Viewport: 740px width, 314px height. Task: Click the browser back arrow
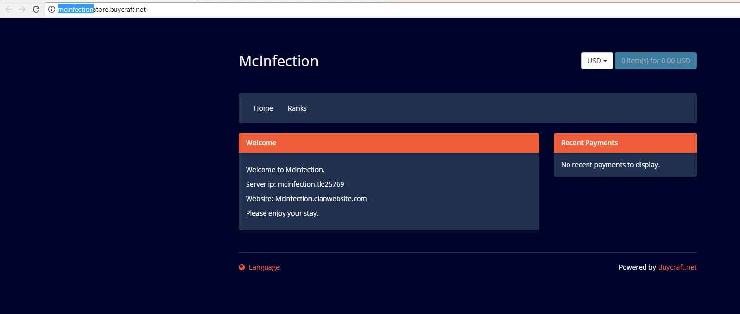click(x=9, y=9)
